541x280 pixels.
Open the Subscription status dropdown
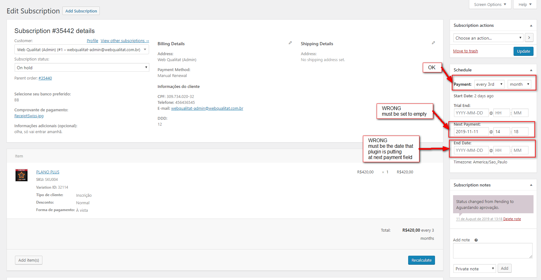pyautogui.click(x=82, y=68)
